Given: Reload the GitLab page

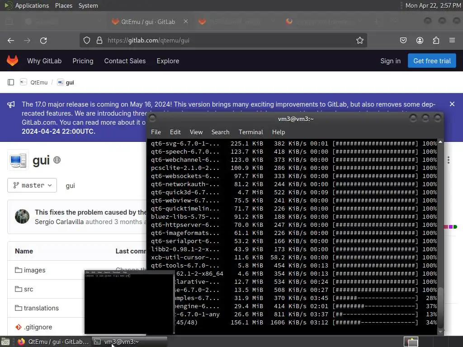Looking at the screenshot, I should pyautogui.click(x=43, y=40).
